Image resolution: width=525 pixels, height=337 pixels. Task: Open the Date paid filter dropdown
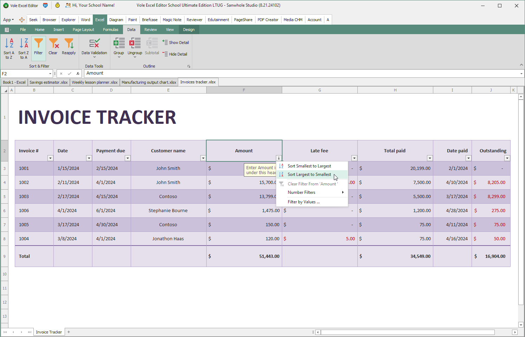[468, 158]
